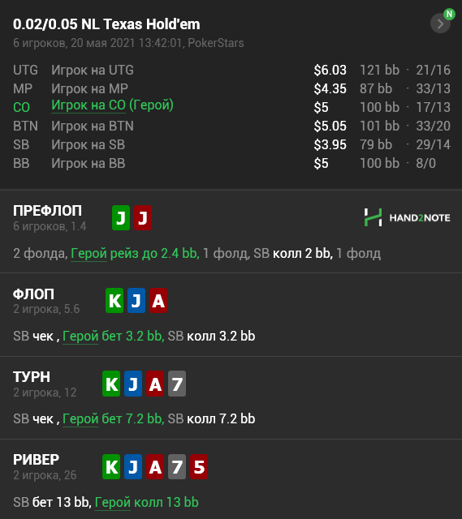Click the gray 7 card on the turn
462x519 pixels.
coord(177,384)
